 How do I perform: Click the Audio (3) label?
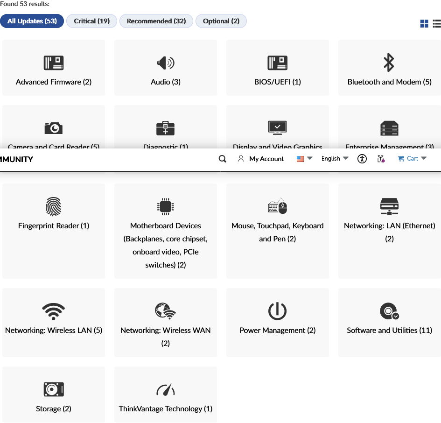pos(165,82)
